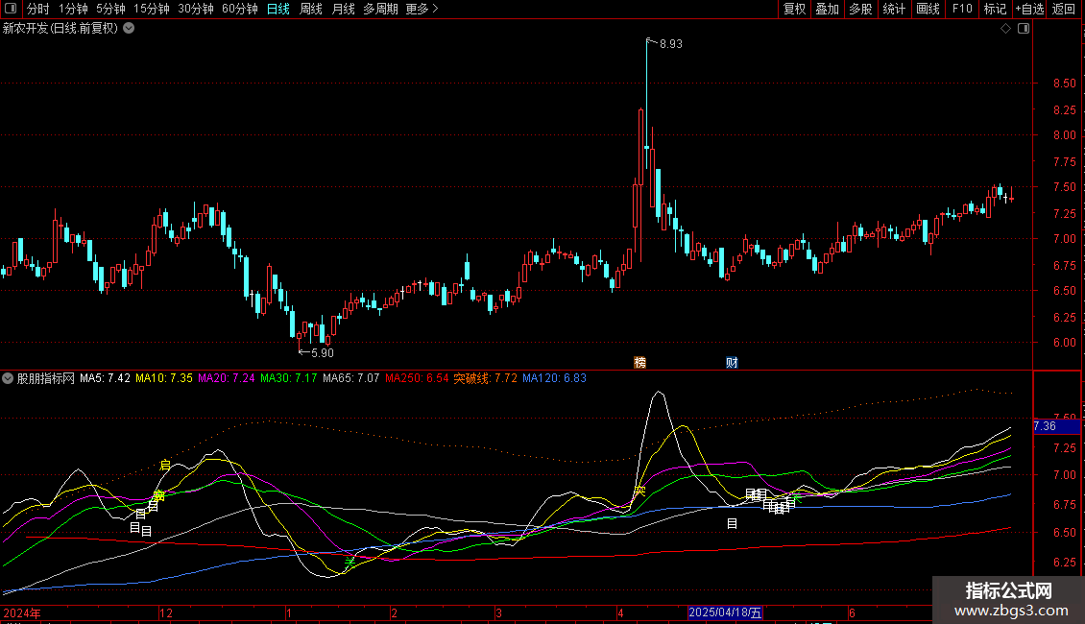This screenshot has height=624, width=1085.
Task: Click 返回 to go back
Action: 1064,9
